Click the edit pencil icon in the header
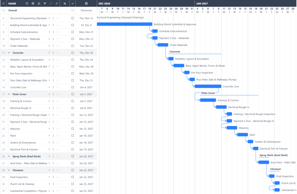 pos(3,3)
